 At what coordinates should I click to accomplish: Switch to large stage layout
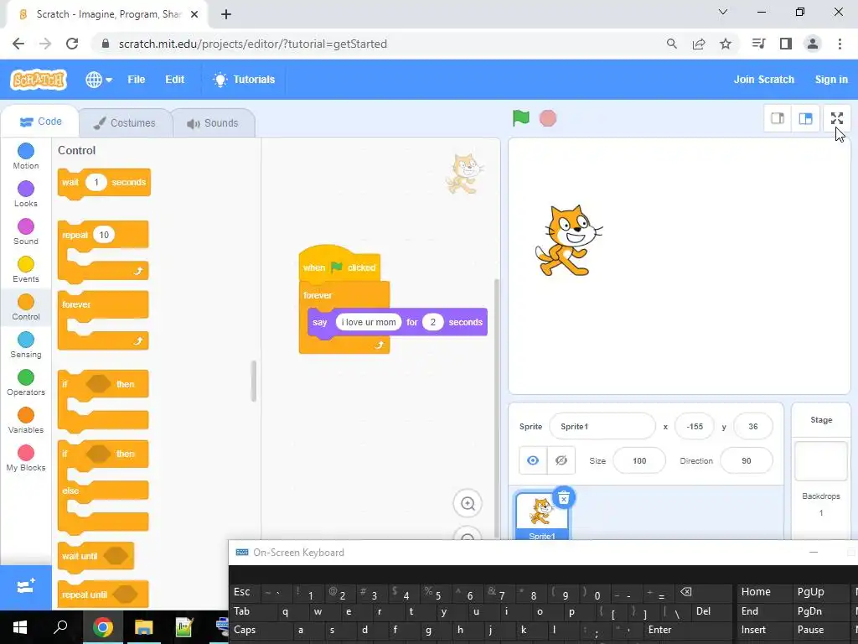tap(805, 118)
